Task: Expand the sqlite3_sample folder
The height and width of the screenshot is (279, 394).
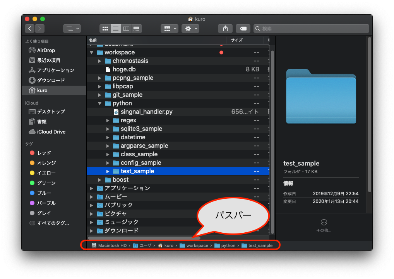Action: click(x=108, y=129)
